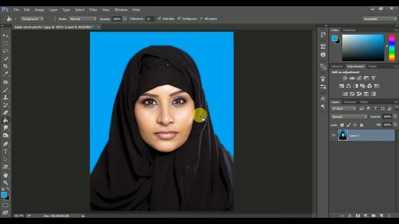Swap foreground and background colors
Image resolution: width=399 pixels, height=224 pixels.
point(8,189)
